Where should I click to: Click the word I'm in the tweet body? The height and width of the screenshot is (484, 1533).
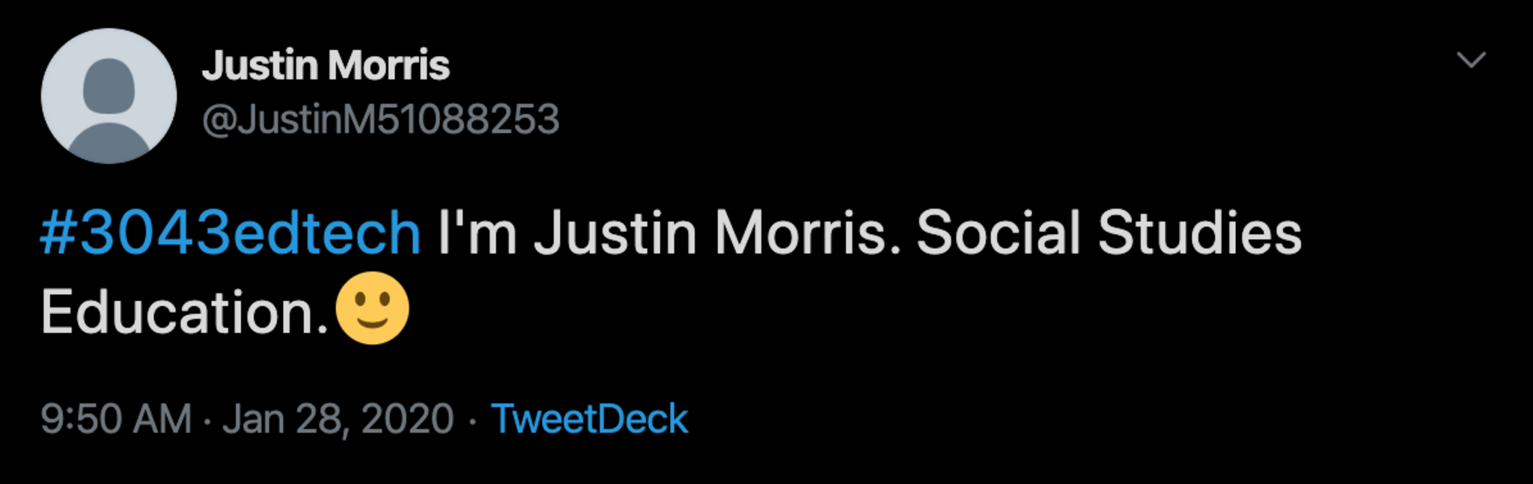477,233
